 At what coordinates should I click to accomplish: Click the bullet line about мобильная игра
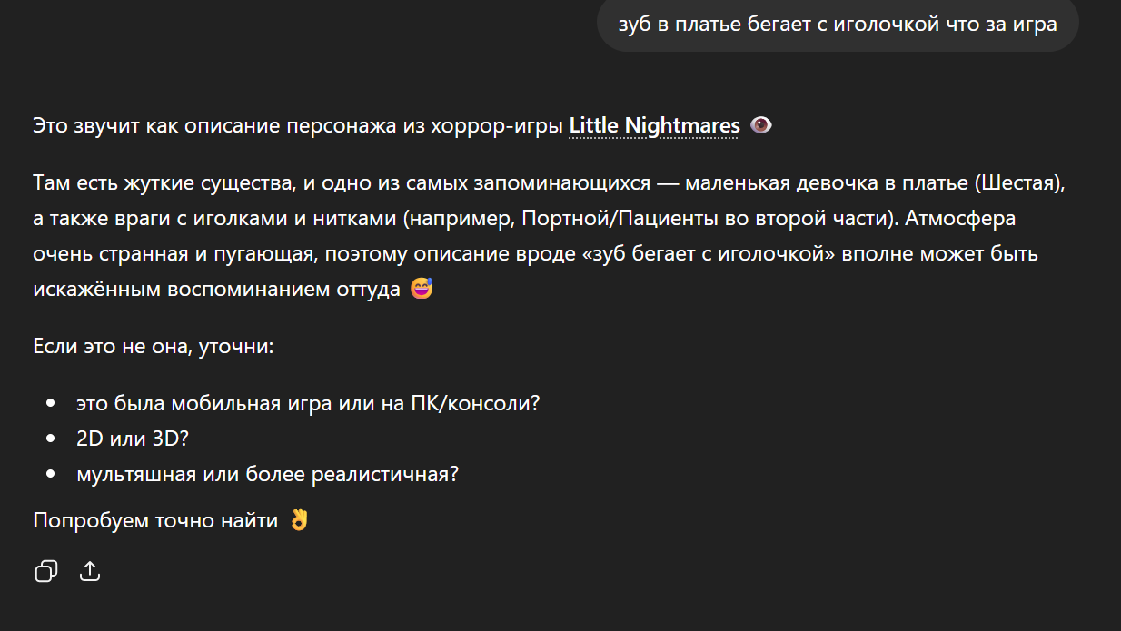point(308,403)
